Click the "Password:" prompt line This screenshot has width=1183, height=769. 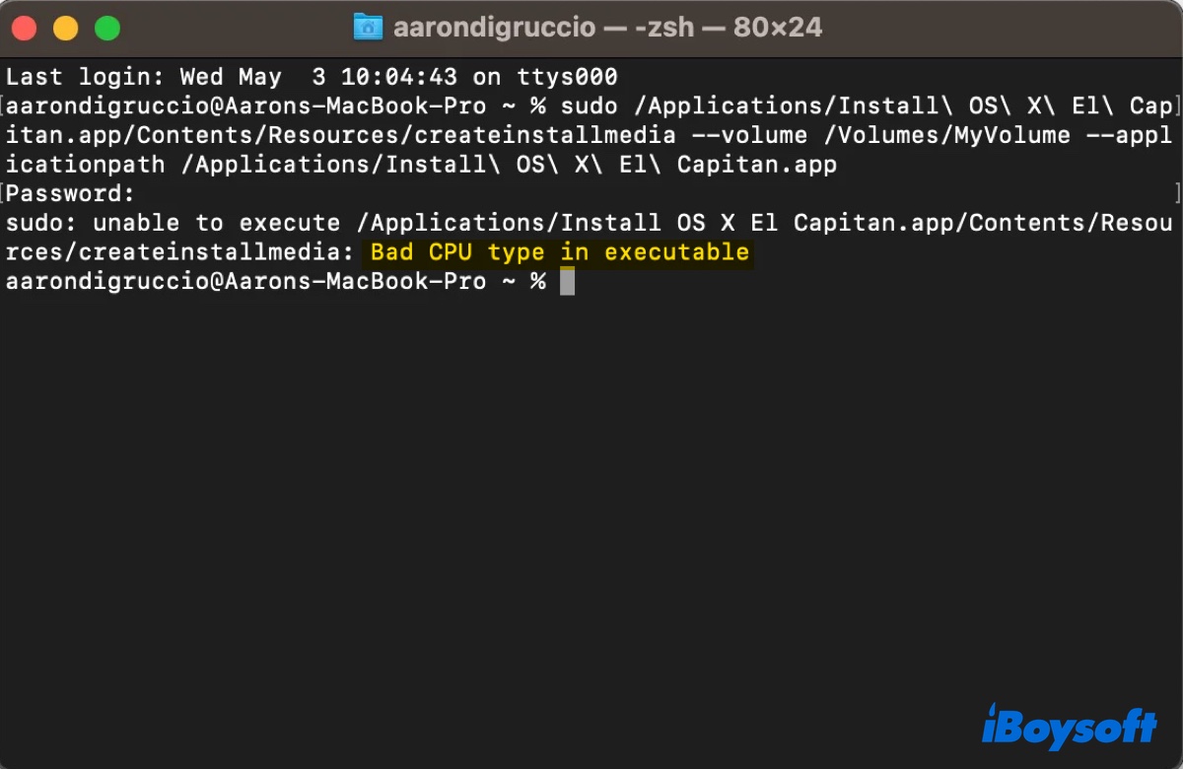(x=70, y=193)
